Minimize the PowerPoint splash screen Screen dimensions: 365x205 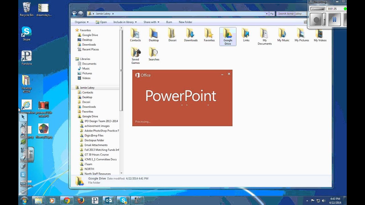pos(222,74)
